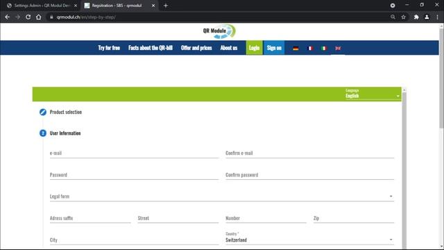Click the User information step number icon
Screen dimensions: 444x250
pos(43,133)
